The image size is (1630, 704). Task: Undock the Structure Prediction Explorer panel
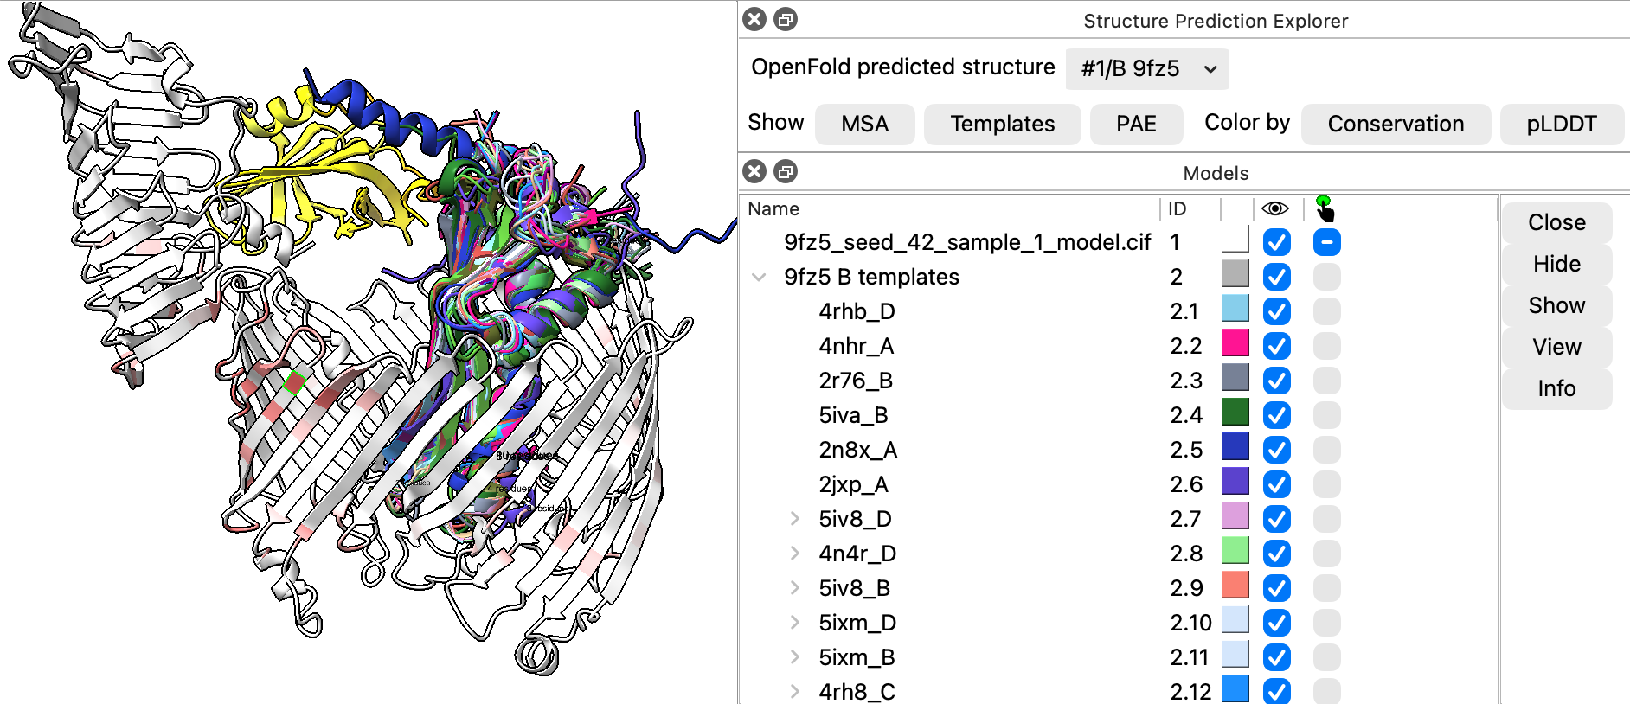point(786,19)
